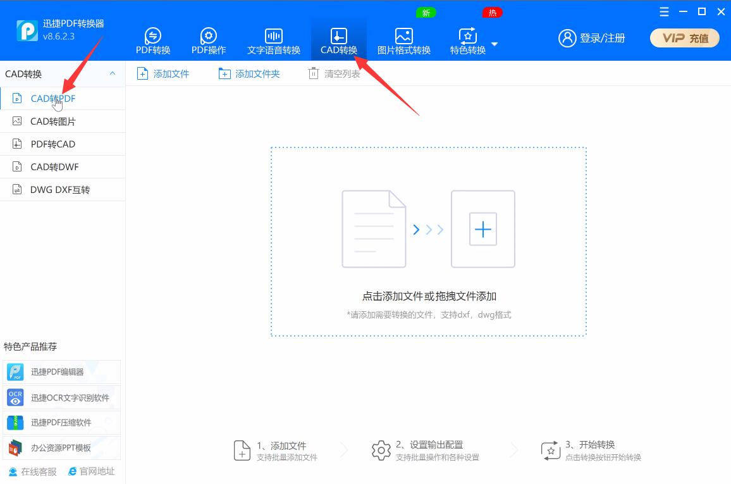Click the PPT模板 product icon
Image resolution: width=731 pixels, height=484 pixels.
click(15, 448)
